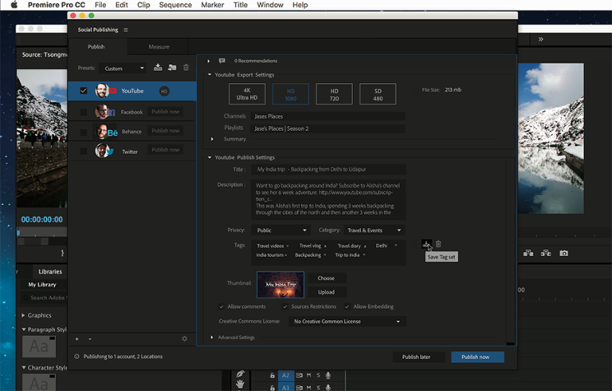Check the Facebook account checkbox
This screenshot has height=391, width=612.
click(84, 113)
